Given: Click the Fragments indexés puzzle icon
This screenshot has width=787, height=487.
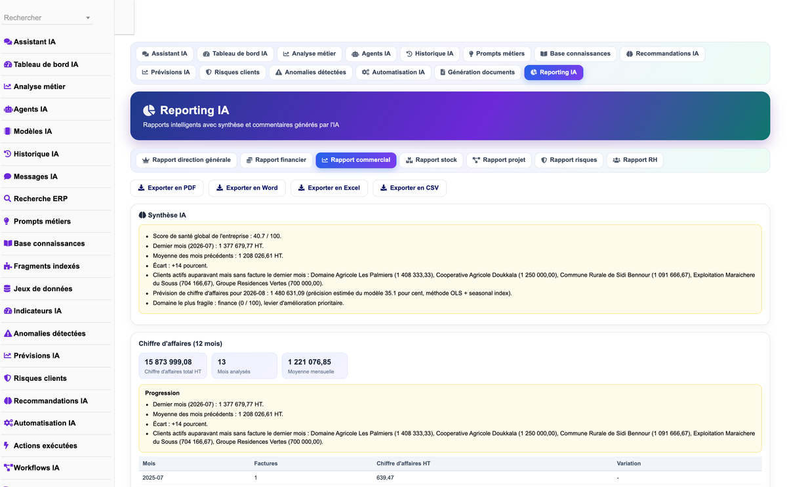Looking at the screenshot, I should coord(8,266).
